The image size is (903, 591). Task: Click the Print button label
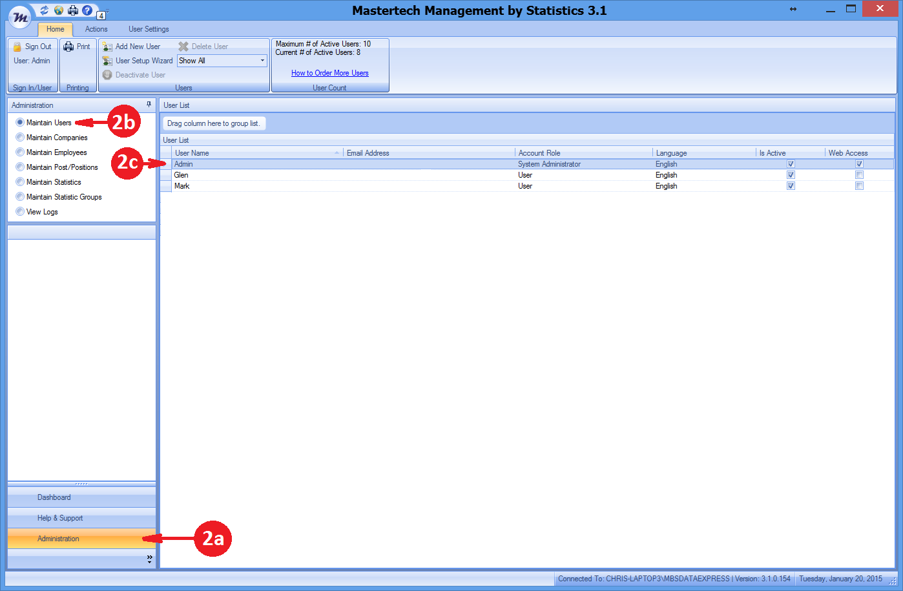point(83,47)
